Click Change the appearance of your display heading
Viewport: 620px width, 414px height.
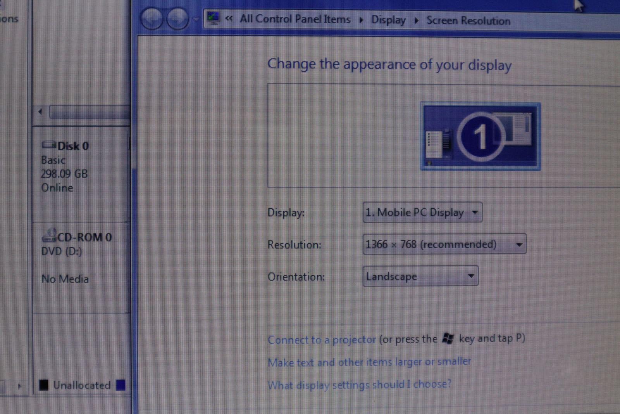[x=389, y=64]
